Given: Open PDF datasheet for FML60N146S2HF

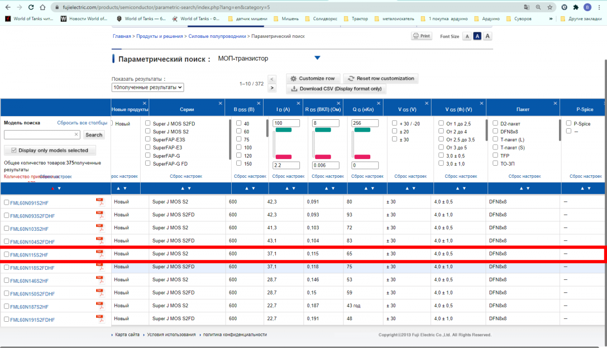Looking at the screenshot, I should point(100,280).
